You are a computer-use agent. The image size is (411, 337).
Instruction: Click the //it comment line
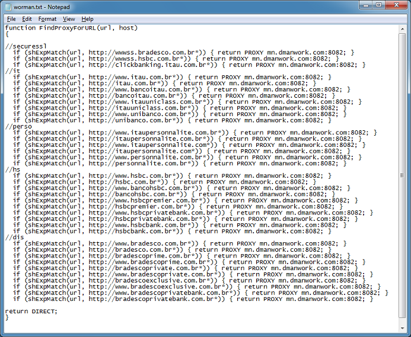pyautogui.click(x=12, y=71)
